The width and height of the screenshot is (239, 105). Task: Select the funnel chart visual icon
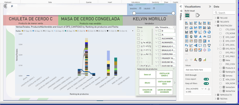pyautogui.click(x=196, y=32)
